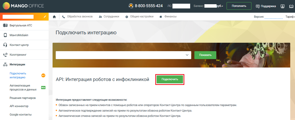Click the Контакт-центр headphones icon
The image size is (295, 120).
(x=5, y=45)
